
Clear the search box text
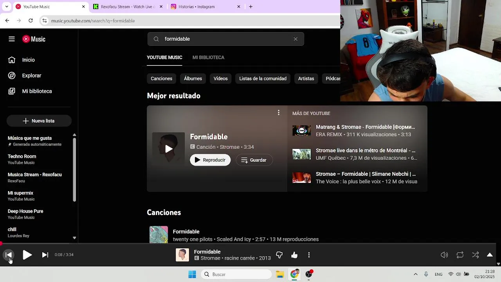click(x=296, y=39)
